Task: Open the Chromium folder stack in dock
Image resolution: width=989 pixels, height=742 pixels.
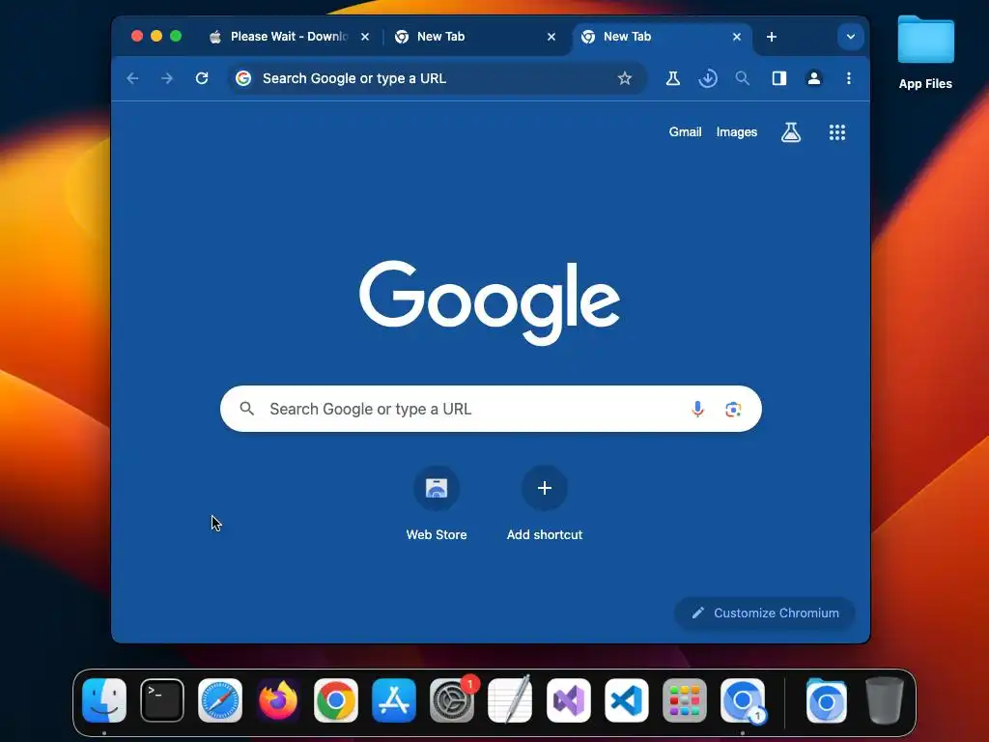Action: 827,700
